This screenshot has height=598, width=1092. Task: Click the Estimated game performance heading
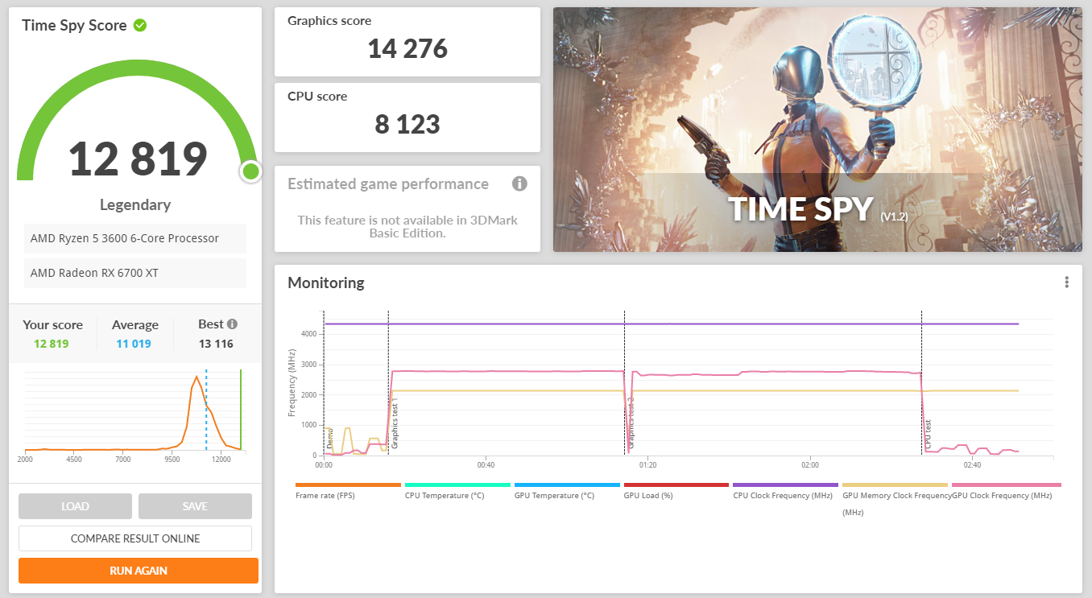388,184
